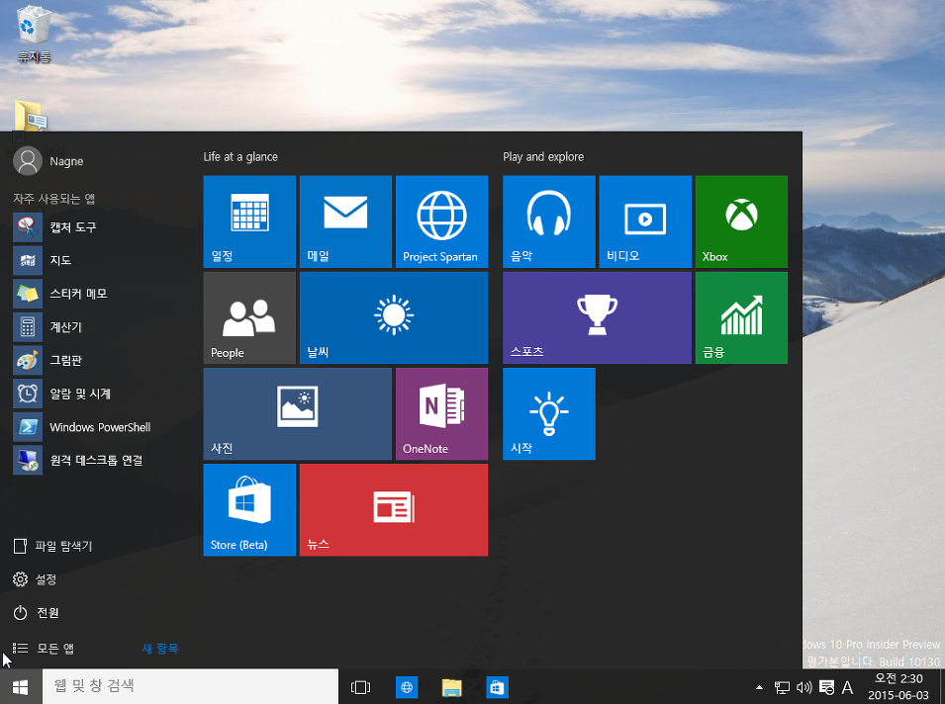The width and height of the screenshot is (945, 704).
Task: Open the 시작 get started tile
Action: click(x=549, y=413)
